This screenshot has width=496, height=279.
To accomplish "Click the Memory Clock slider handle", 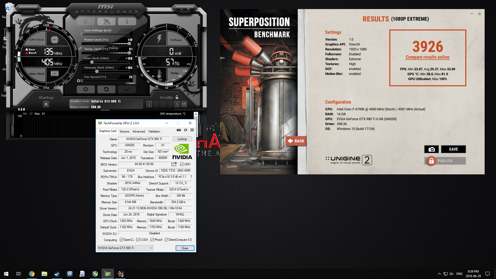I will point(97,72).
